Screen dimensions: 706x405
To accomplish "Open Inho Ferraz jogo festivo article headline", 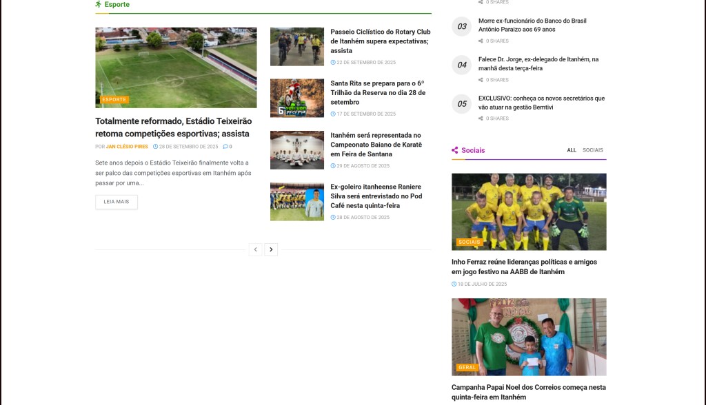I will [524, 267].
